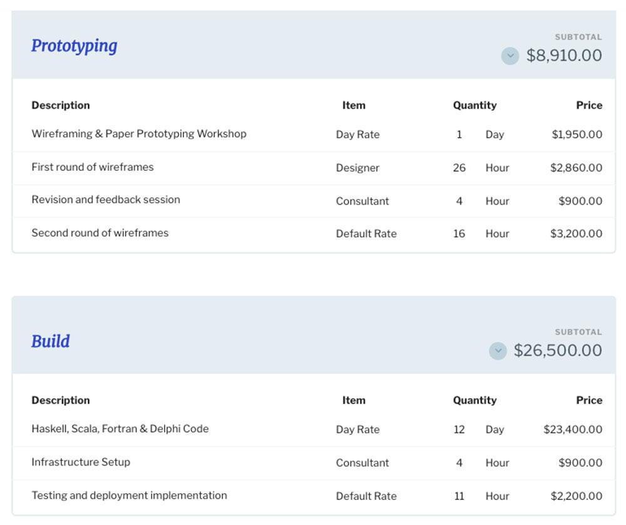The height and width of the screenshot is (525, 626).
Task: Select the Build subtotal $26,500.00
Action: (x=558, y=350)
